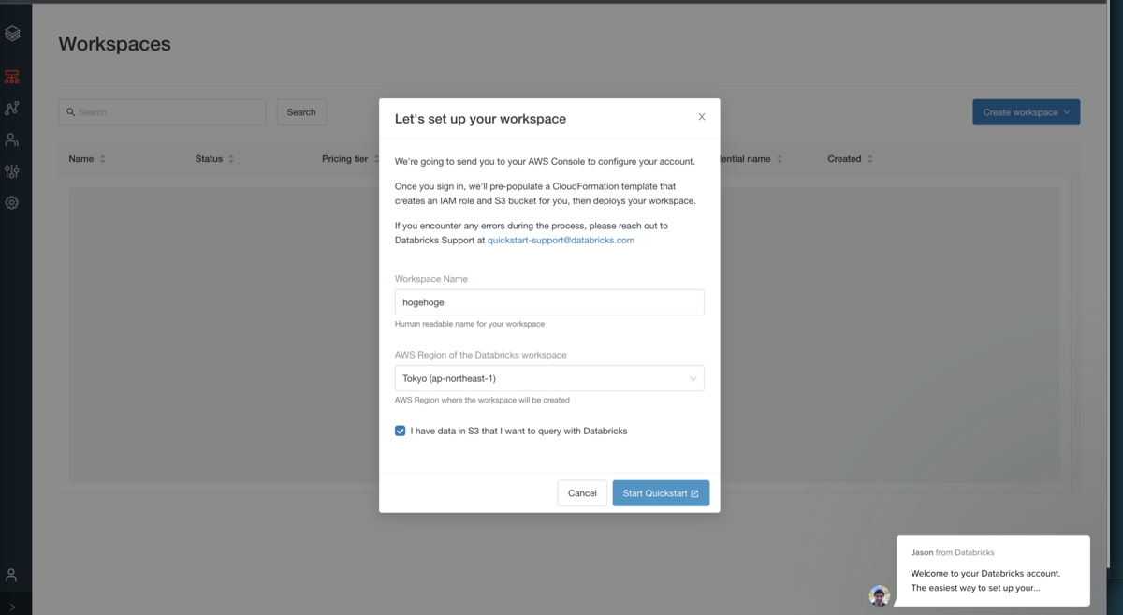
Task: Open the AWS Region dropdown showing Tokyo
Action: [549, 378]
